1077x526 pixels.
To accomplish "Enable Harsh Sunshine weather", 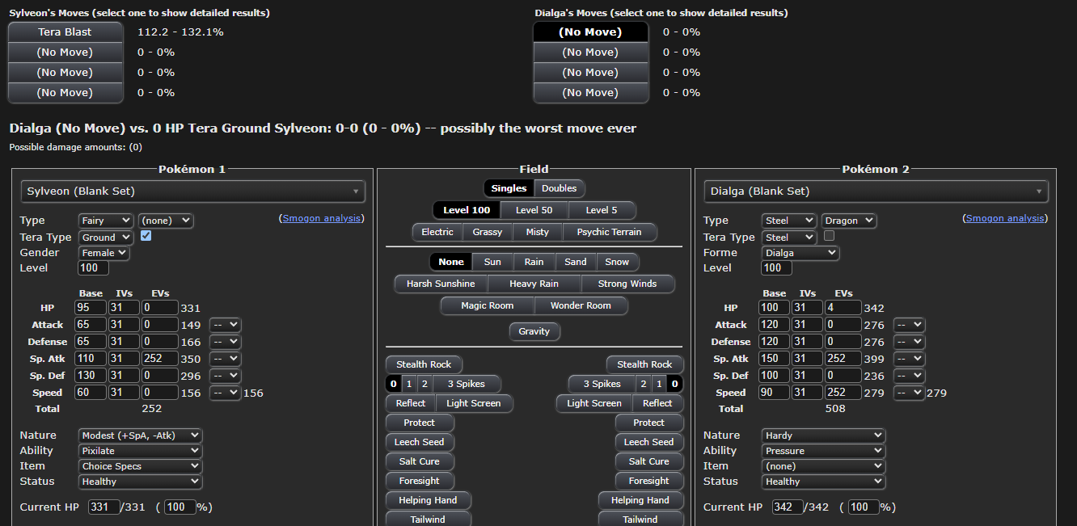I will pyautogui.click(x=441, y=284).
